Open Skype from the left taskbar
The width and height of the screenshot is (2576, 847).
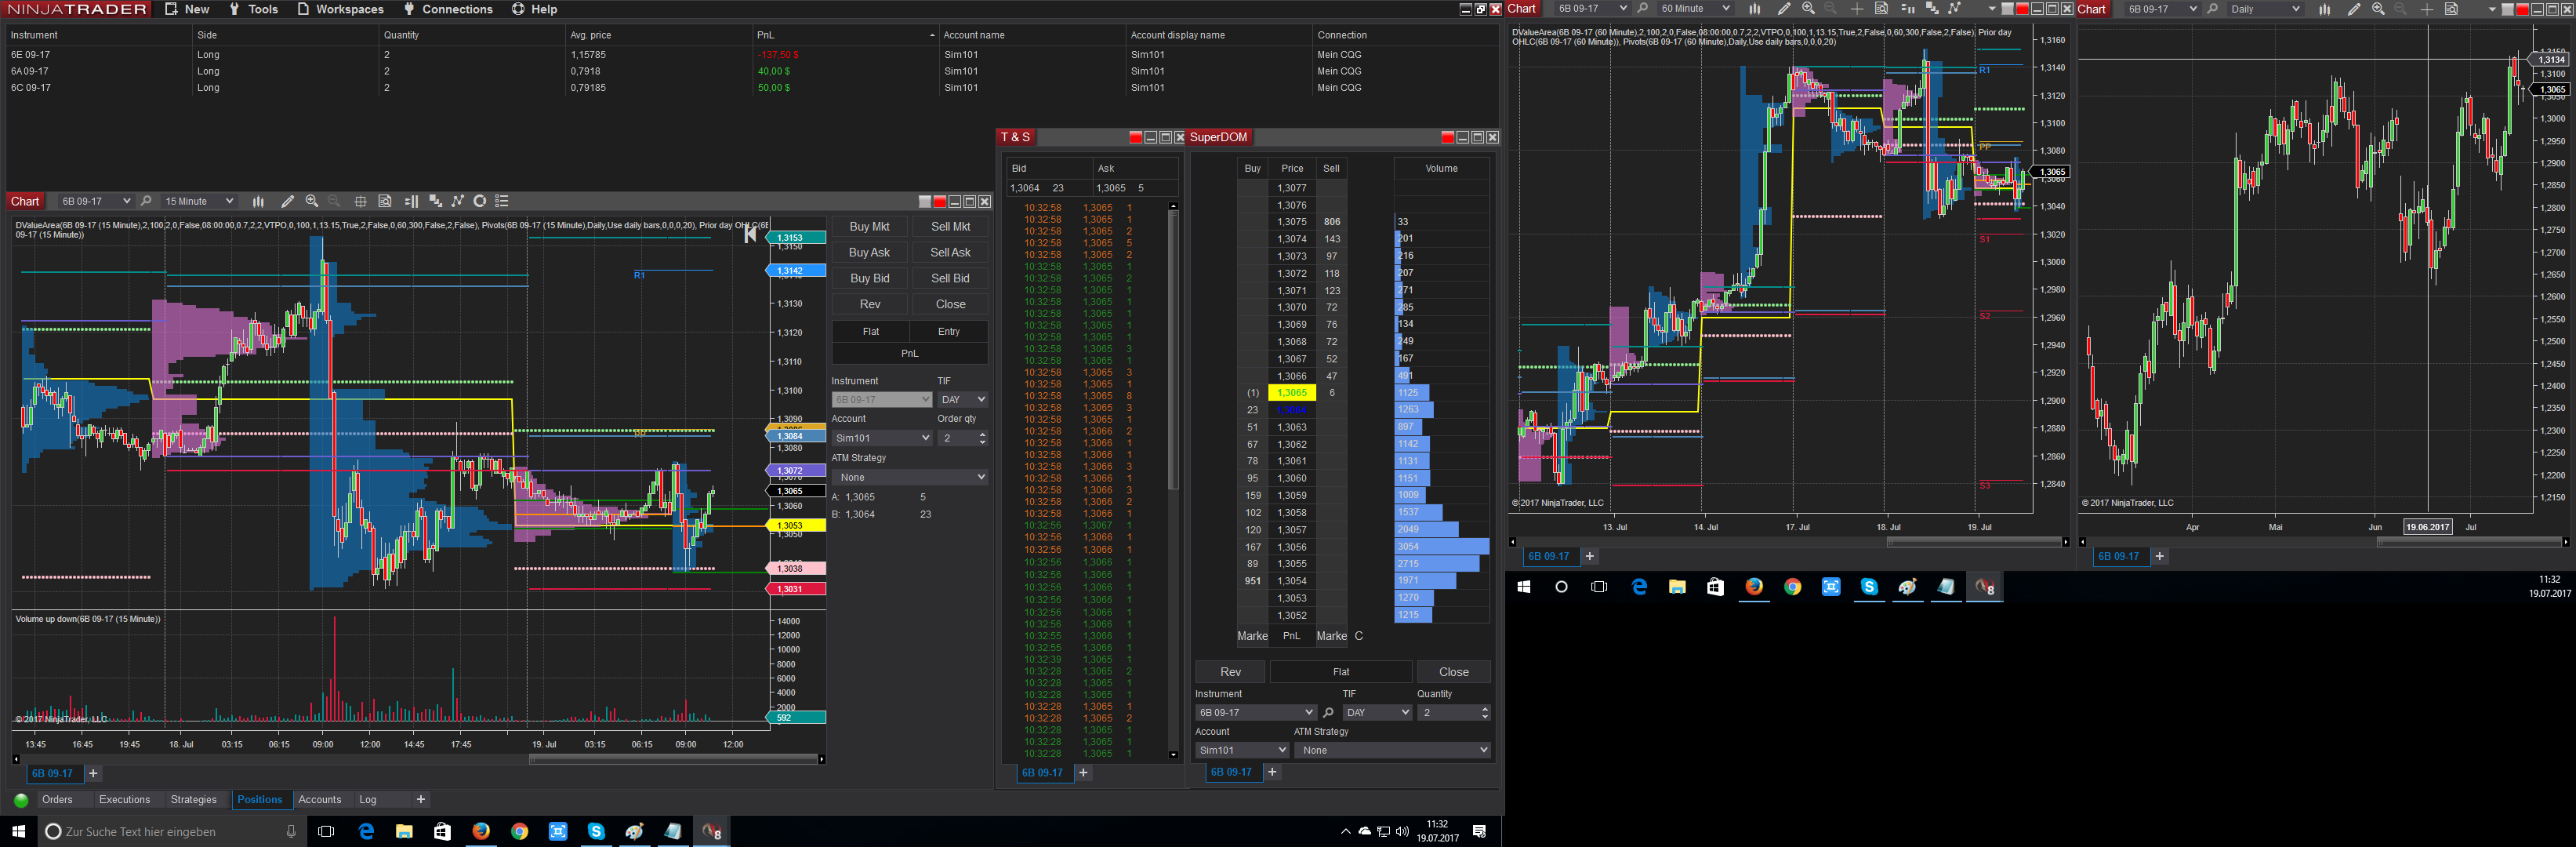596,831
